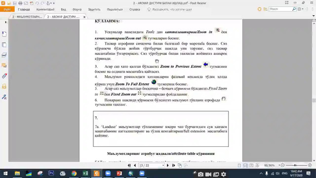The height and width of the screenshot is (178, 316).
Task: Toggle facing pages view mode
Action: [251, 166]
